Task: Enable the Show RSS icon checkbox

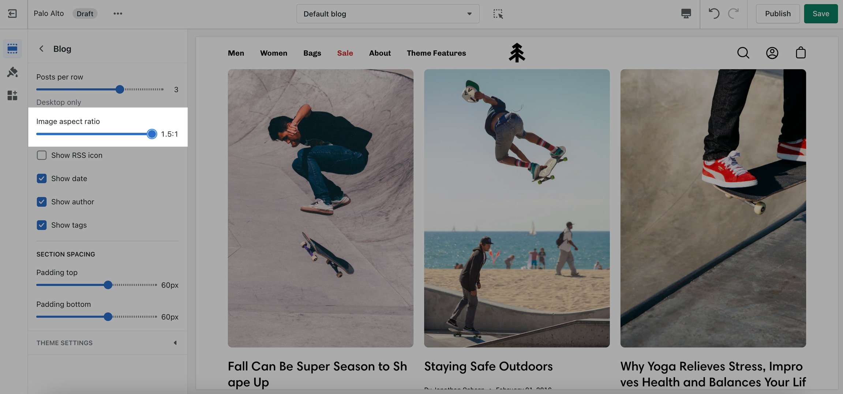Action: (42, 155)
